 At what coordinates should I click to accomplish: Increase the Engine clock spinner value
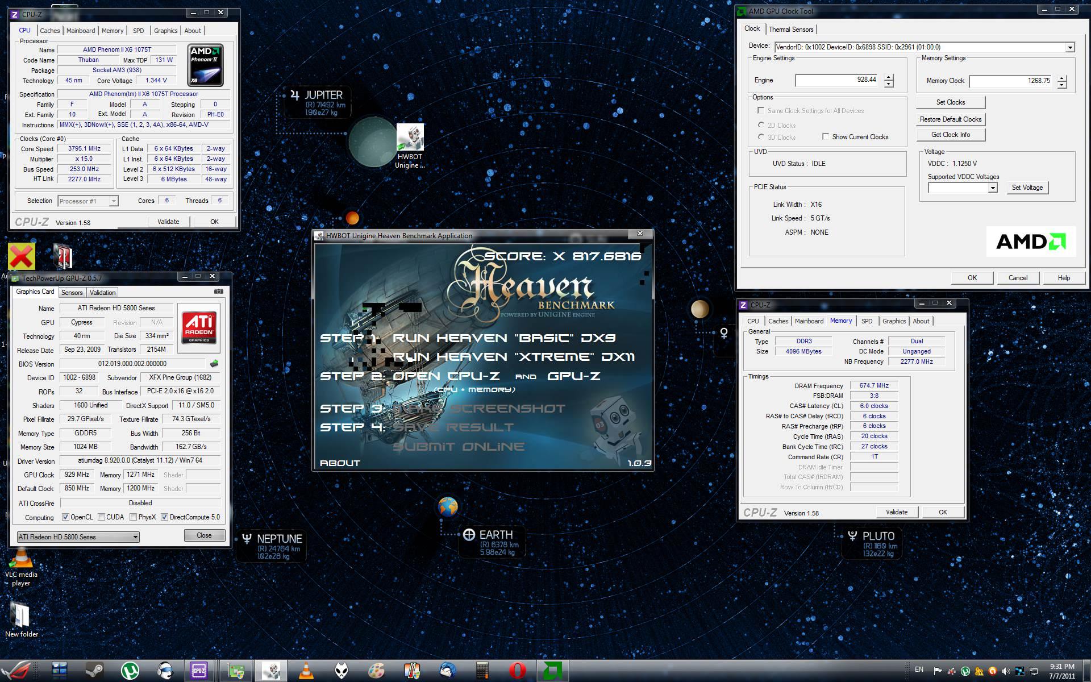(889, 78)
